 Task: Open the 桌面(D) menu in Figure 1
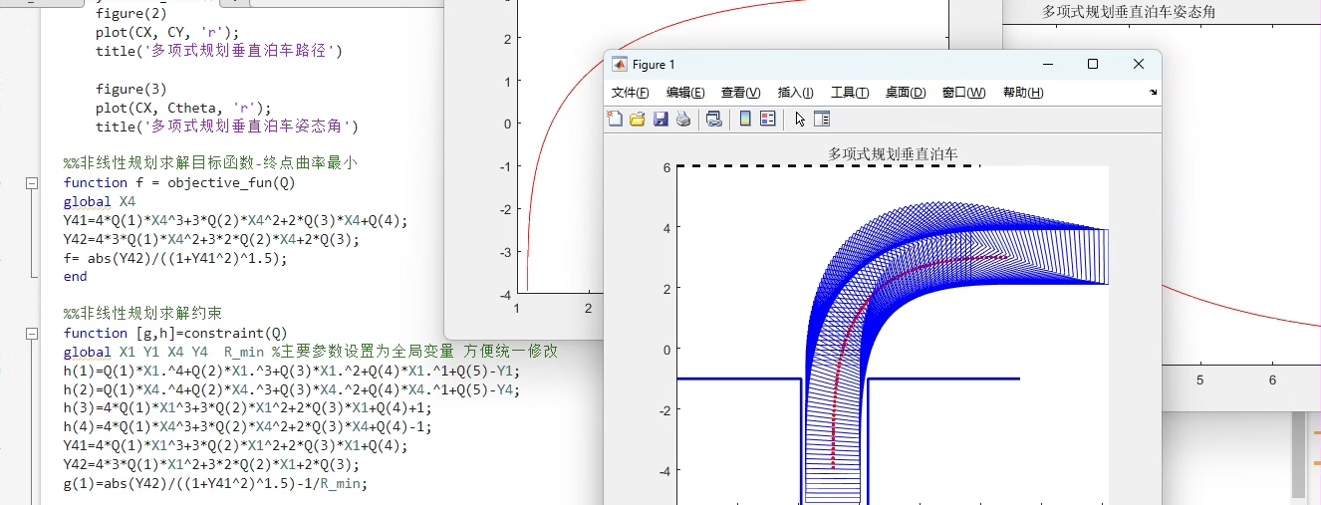(906, 93)
